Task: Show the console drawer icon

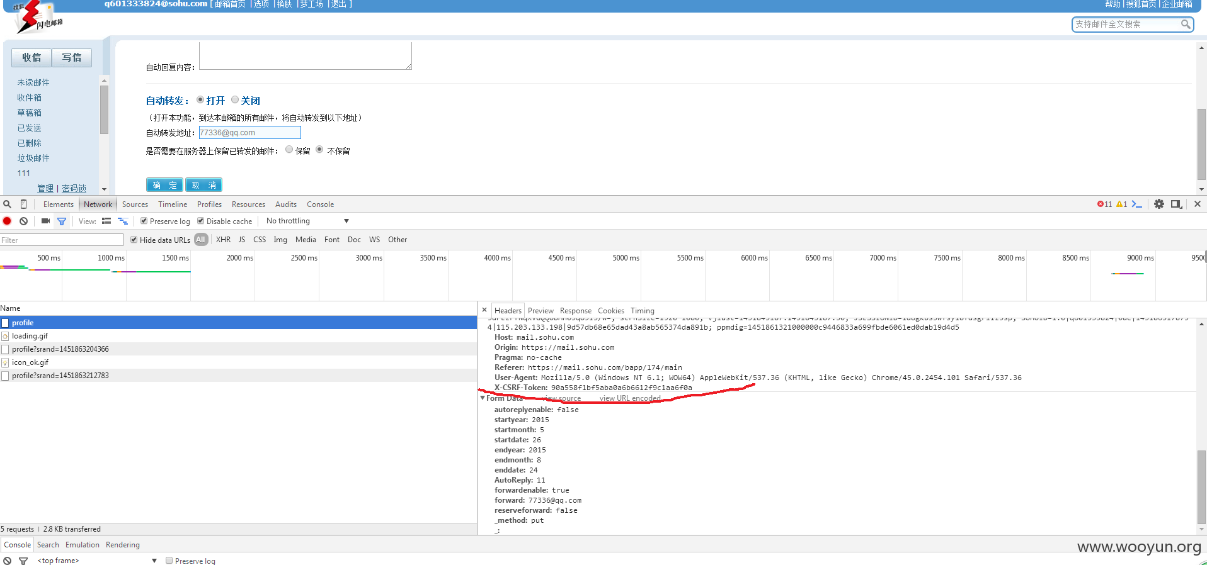Action: point(1137,204)
